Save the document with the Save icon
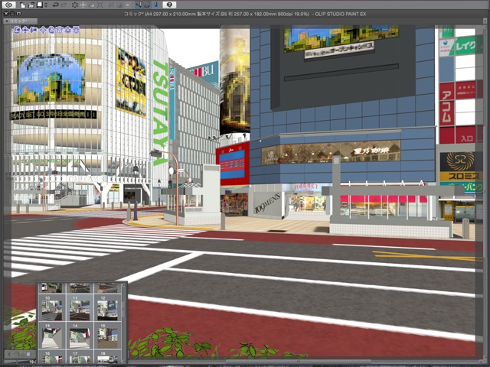The image size is (490, 367). tap(40, 5)
